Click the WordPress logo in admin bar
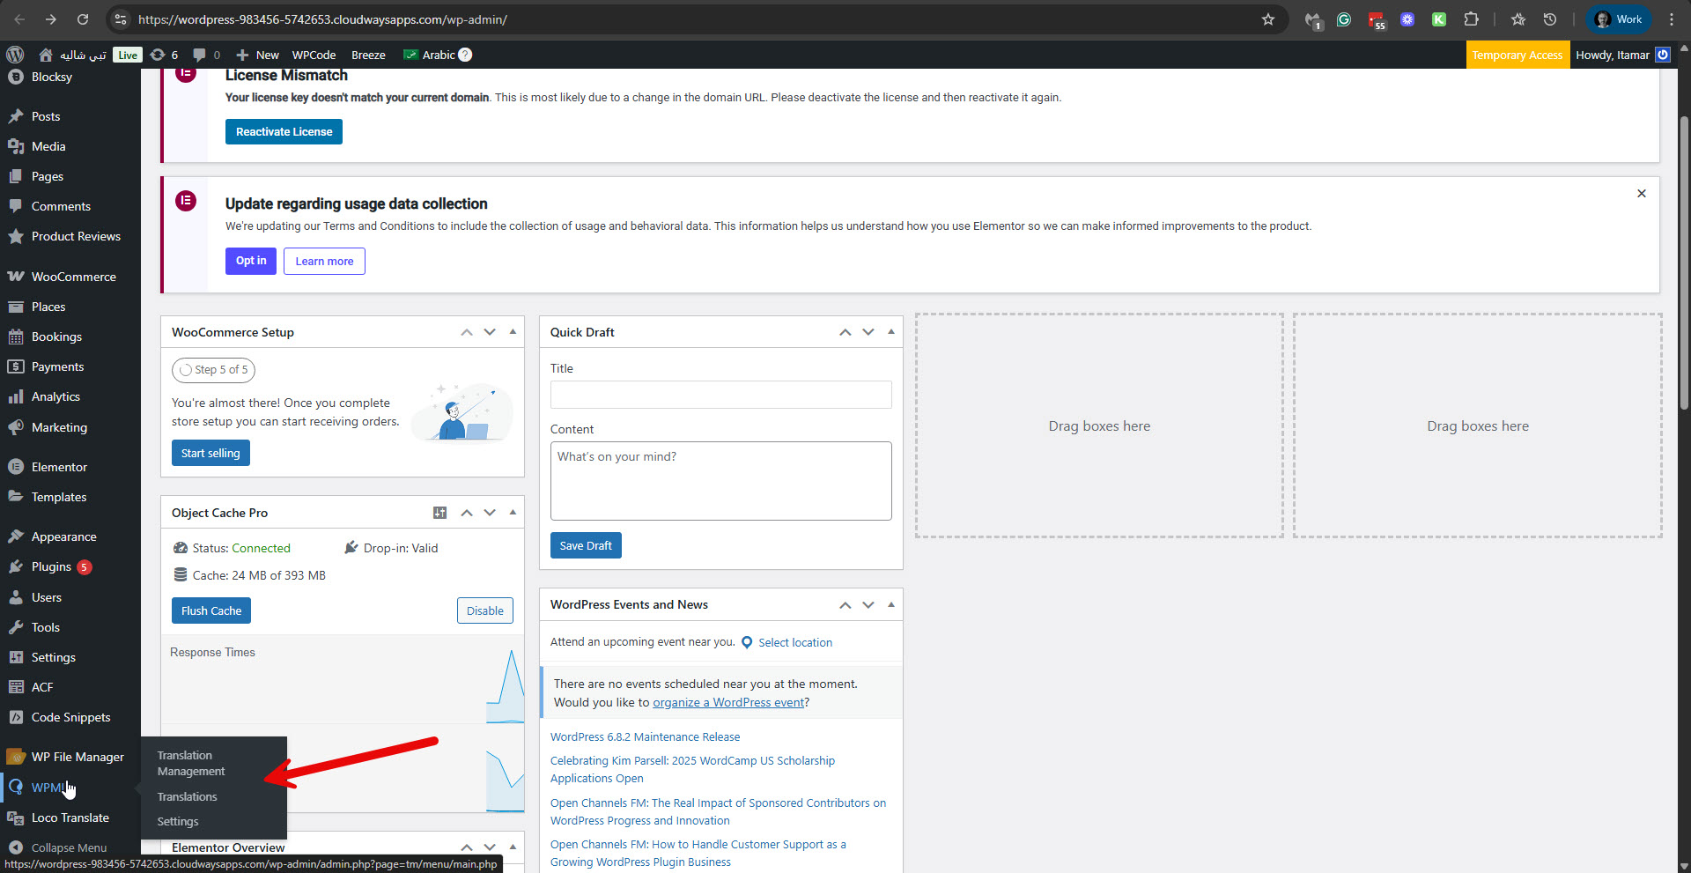1691x873 pixels. coord(15,55)
